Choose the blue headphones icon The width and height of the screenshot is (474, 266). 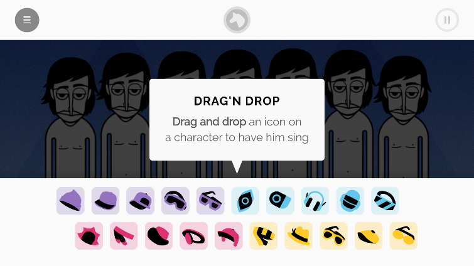(x=315, y=201)
